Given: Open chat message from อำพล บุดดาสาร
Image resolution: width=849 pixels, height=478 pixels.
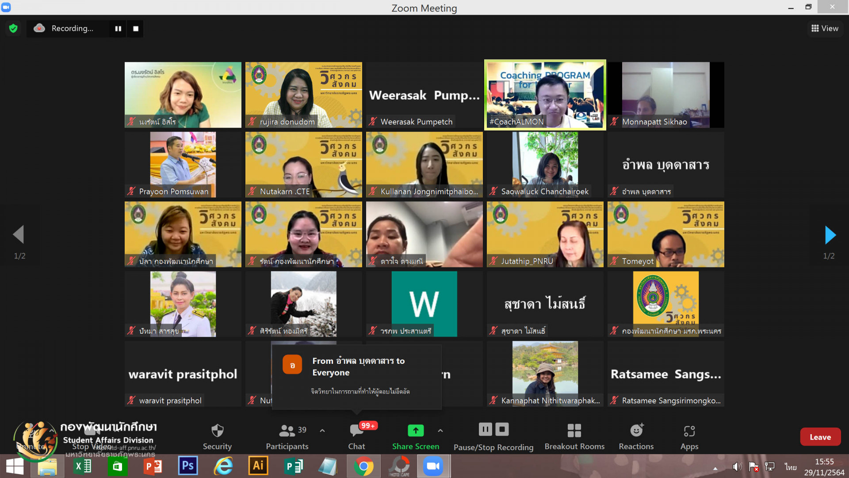Looking at the screenshot, I should 356,376.
